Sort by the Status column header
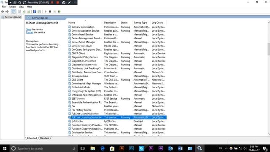This screenshot has width=270, height=152. coord(124,22)
